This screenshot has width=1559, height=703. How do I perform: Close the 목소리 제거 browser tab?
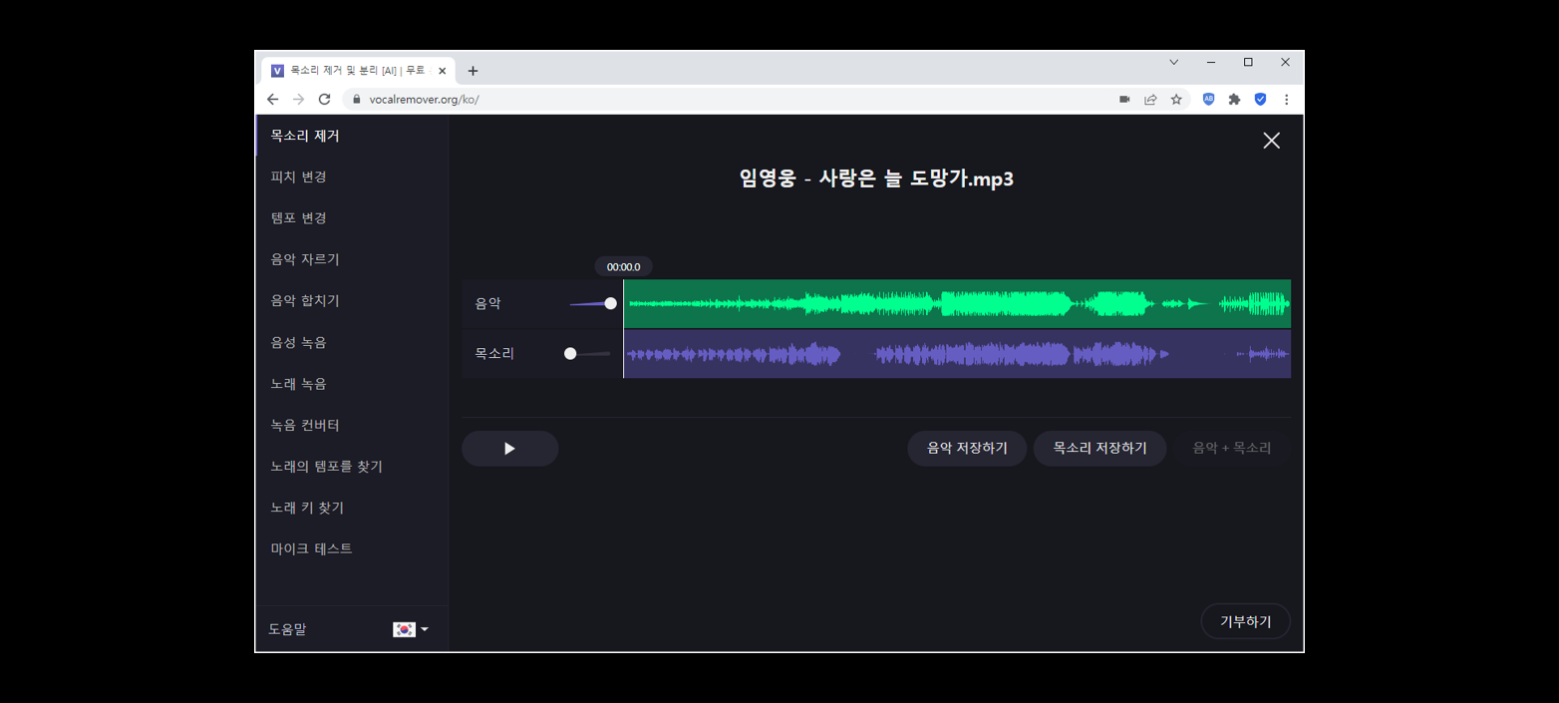(x=442, y=71)
